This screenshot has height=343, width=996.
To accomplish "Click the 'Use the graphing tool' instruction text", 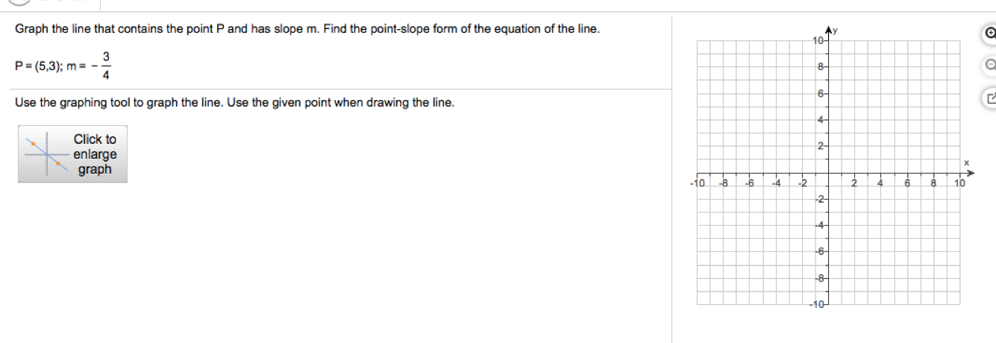I will pos(234,102).
